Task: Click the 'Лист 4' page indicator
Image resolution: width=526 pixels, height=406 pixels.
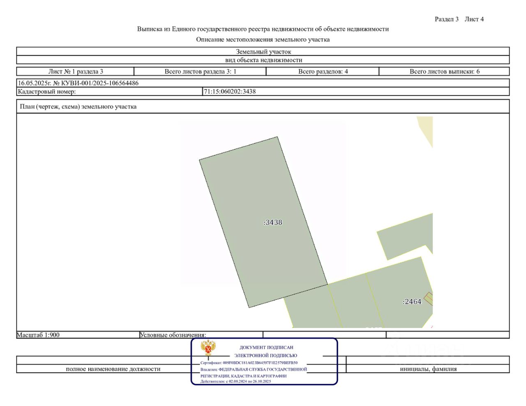Action: [x=474, y=19]
